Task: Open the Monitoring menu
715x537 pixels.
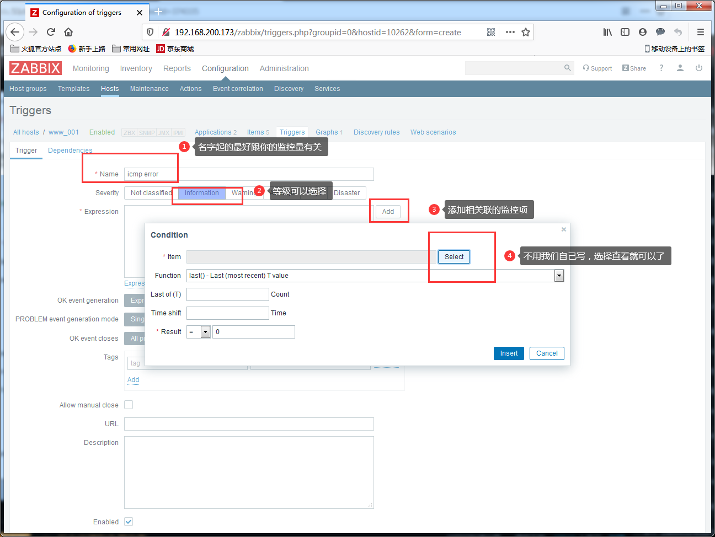Action: [91, 68]
